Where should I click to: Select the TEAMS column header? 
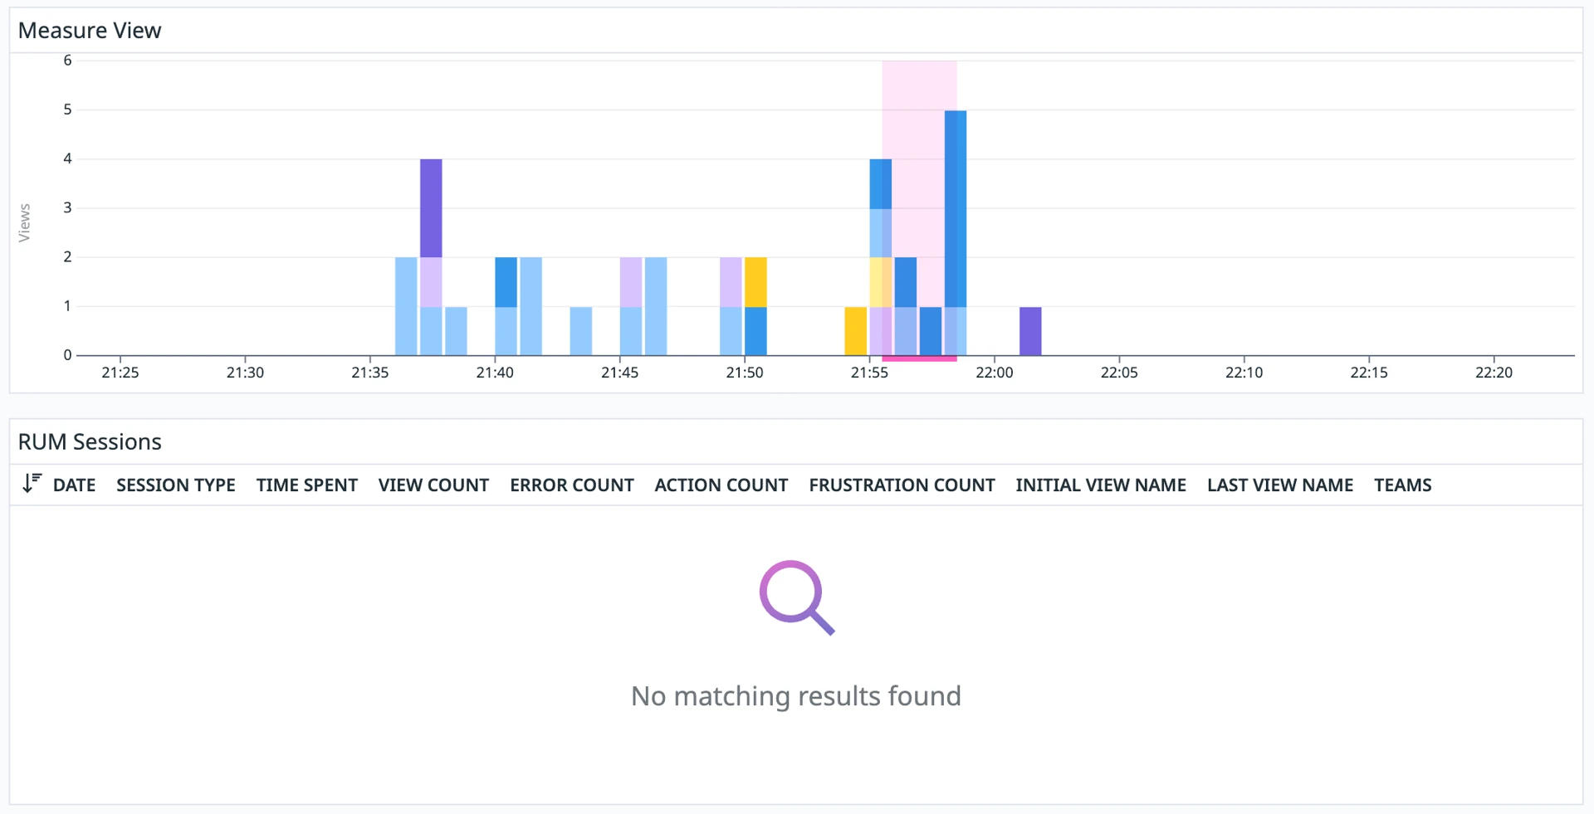pyautogui.click(x=1402, y=485)
